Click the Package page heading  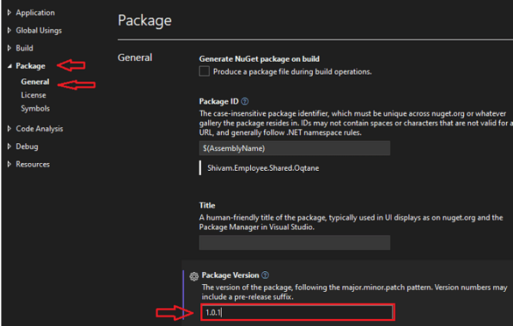145,21
